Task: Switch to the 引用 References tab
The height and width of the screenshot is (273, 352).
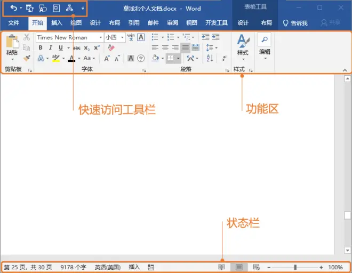Action: [x=134, y=23]
